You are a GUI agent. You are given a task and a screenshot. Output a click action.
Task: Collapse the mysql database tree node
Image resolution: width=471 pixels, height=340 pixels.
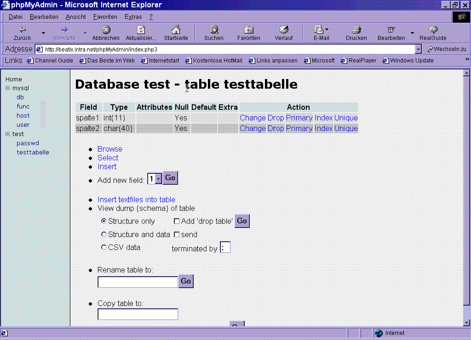[8, 88]
